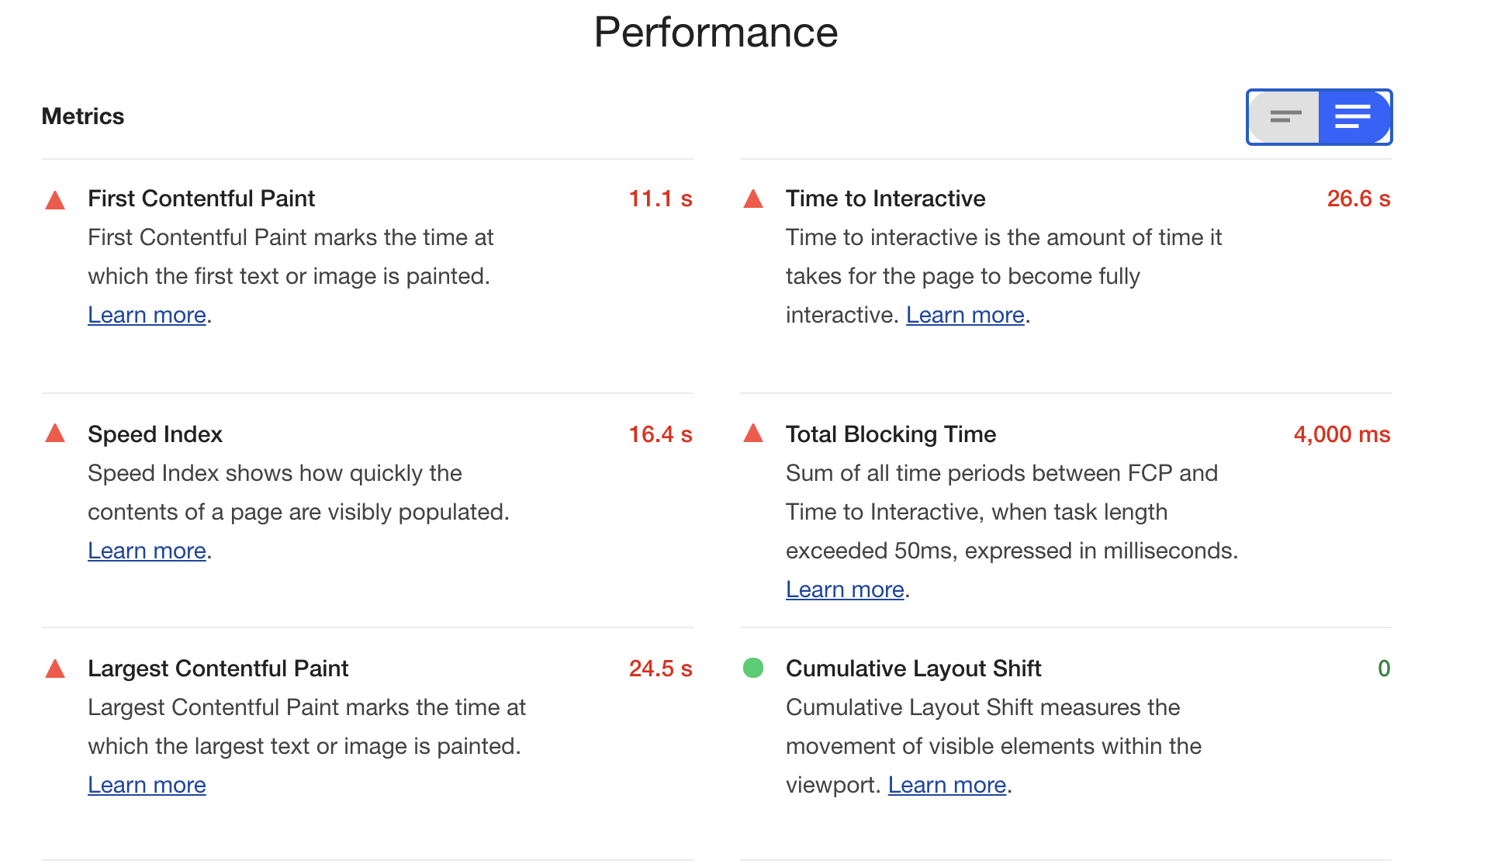Open Learn more link for Cumulative Layout Shift
Image resolution: width=1508 pixels, height=864 pixels.
tap(946, 785)
